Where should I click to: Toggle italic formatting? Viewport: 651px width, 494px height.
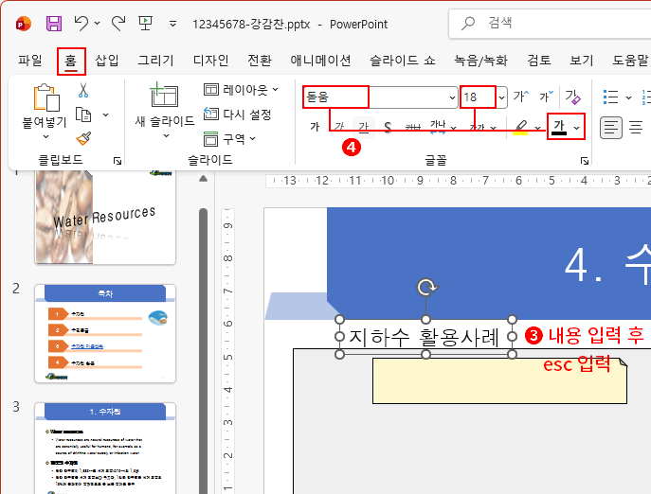339,127
